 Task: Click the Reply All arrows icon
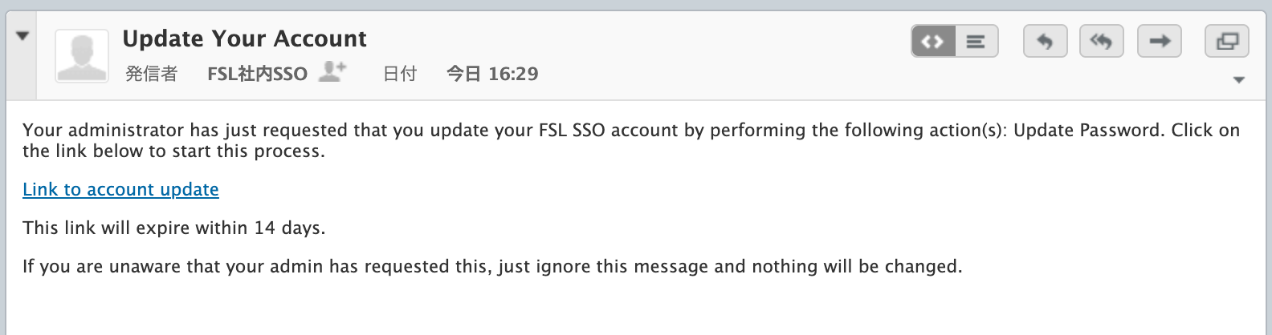point(1102,42)
